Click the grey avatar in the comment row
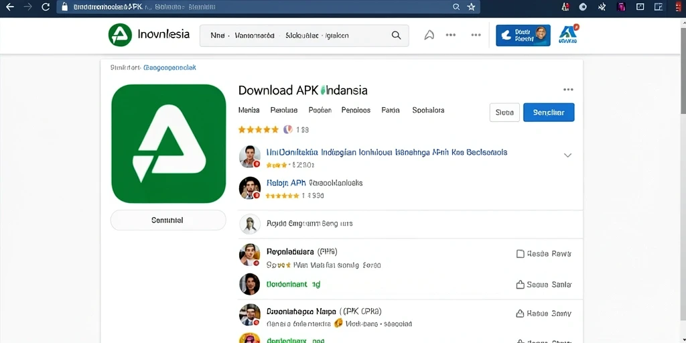This screenshot has width=686, height=343. point(250,224)
